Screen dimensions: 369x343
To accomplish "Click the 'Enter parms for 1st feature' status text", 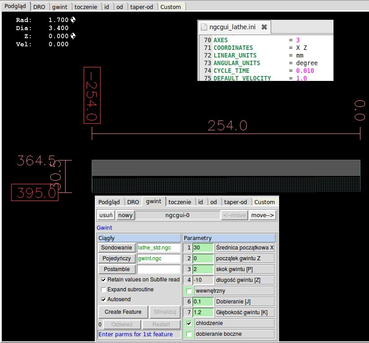I will pos(136,334).
